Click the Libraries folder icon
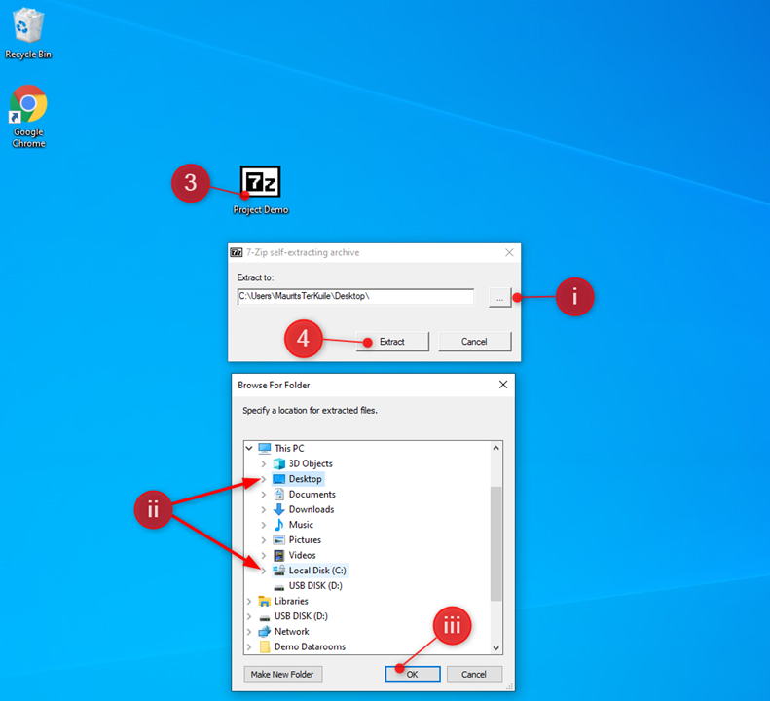 point(265,601)
